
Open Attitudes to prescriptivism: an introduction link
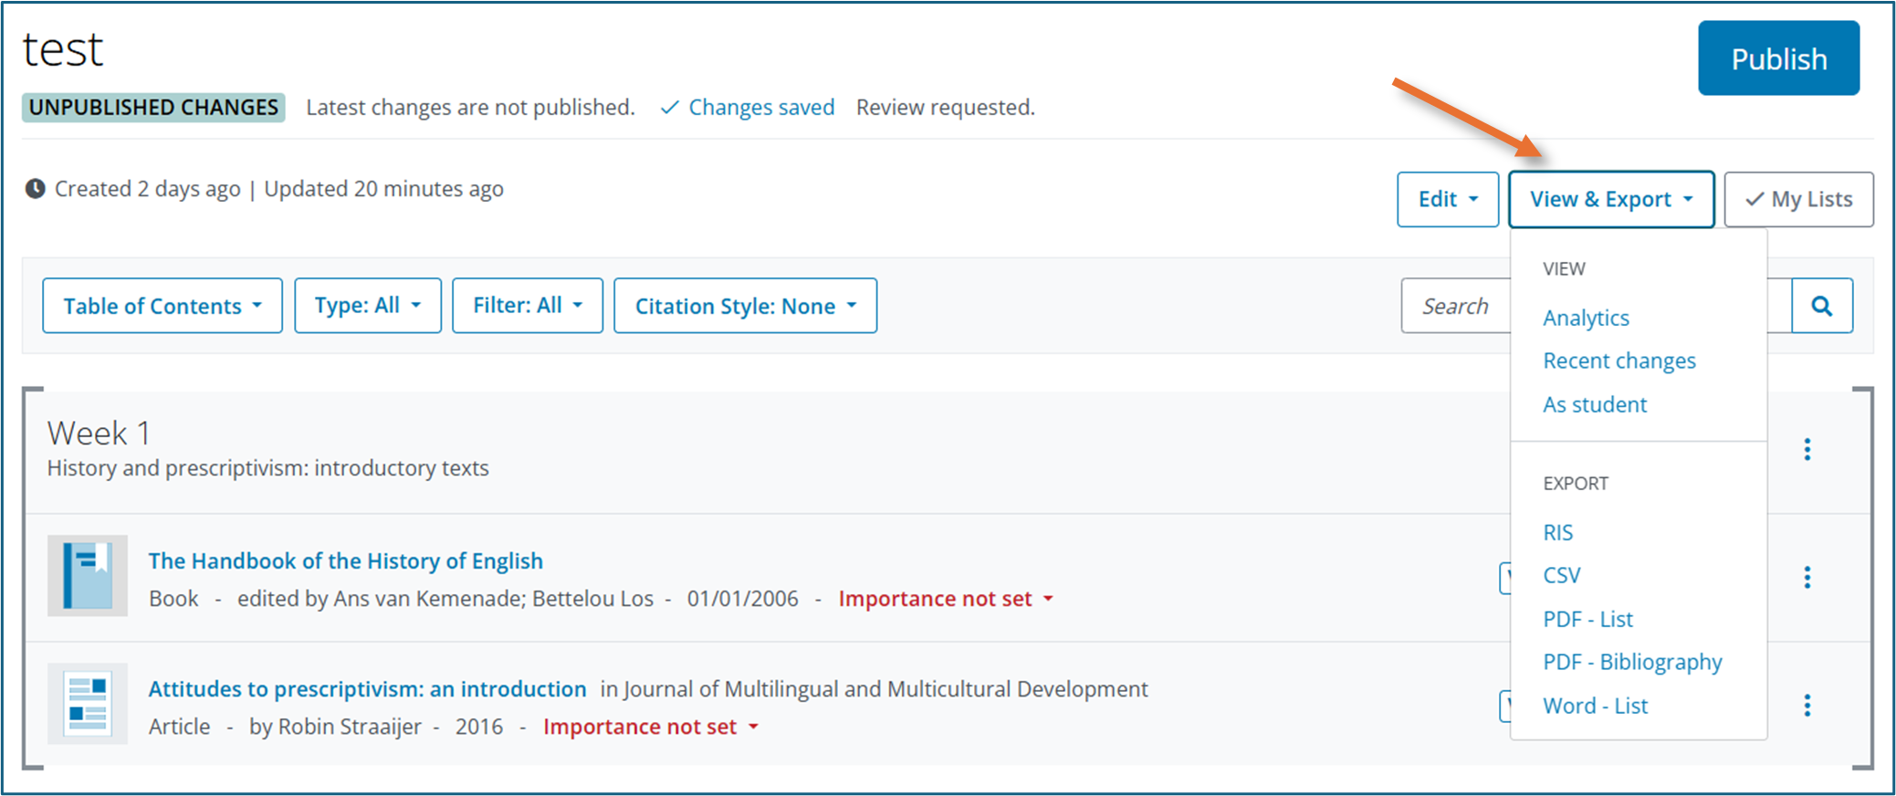[368, 689]
